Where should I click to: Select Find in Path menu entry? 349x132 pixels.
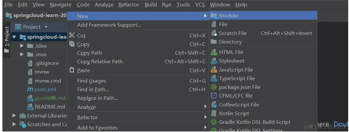[93, 89]
